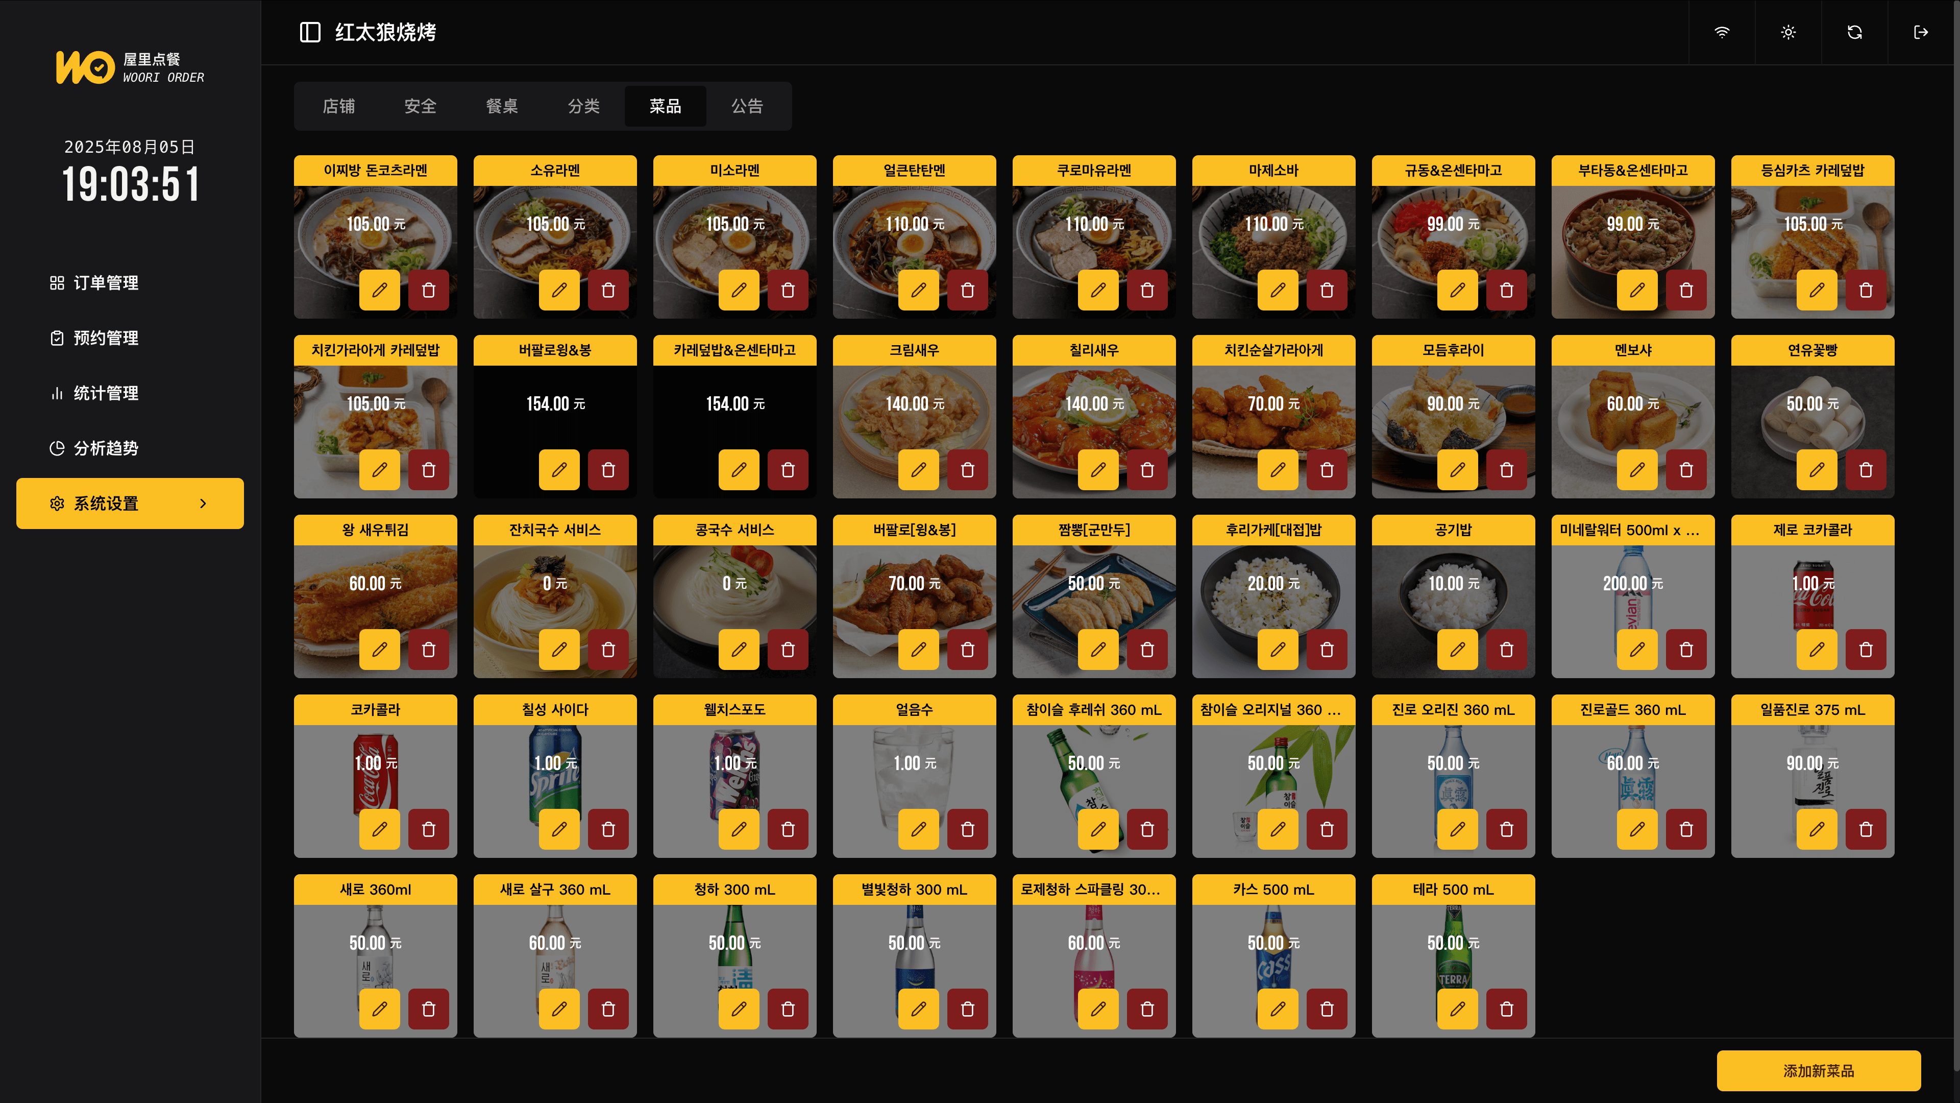The image size is (1960, 1103).
Task: Switch to the 店铺 tab
Action: pos(338,106)
